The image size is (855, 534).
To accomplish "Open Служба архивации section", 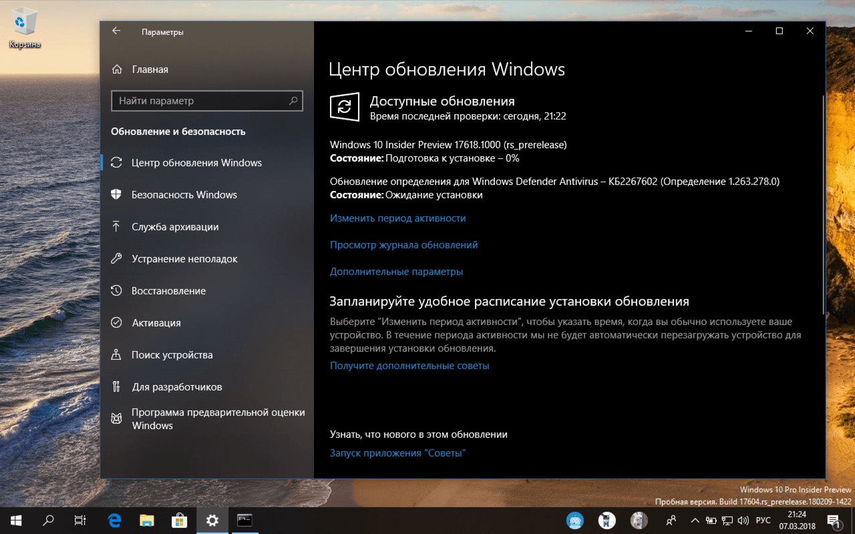I will tap(207, 227).
